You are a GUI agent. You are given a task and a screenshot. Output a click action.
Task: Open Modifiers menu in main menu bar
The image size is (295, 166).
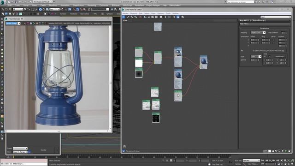(x=53, y=6)
